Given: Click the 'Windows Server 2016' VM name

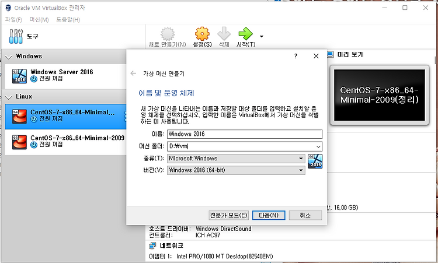Looking at the screenshot, I should tap(62, 72).
